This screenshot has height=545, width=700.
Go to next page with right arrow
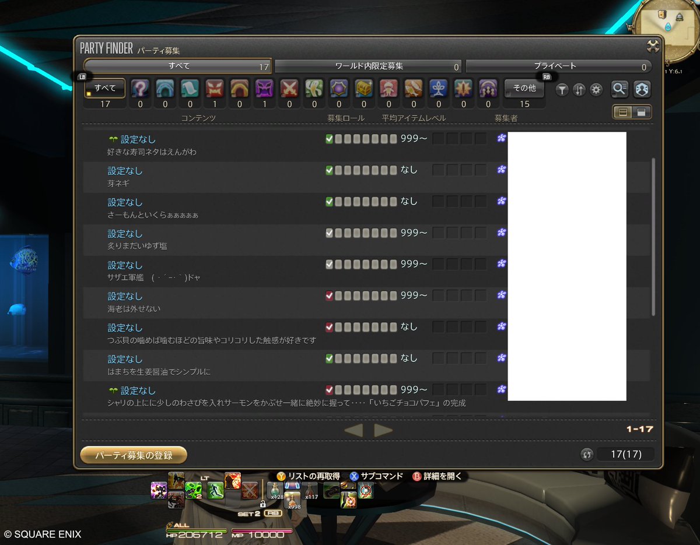click(383, 431)
